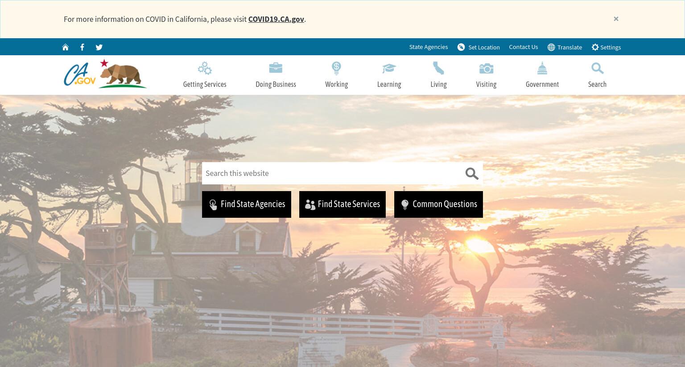
Task: Open the Contact Us link
Action: coord(524,47)
